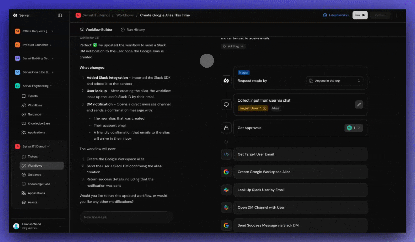
Task: Open the pencil edit icon on the chat input step
Action: point(359,105)
